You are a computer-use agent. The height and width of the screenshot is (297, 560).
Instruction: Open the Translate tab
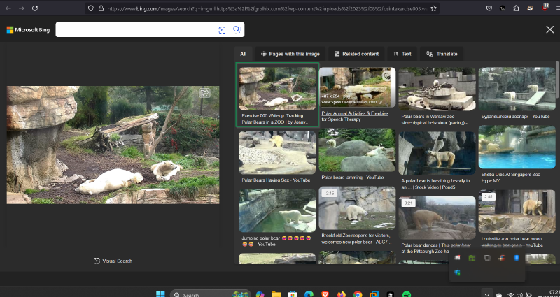442,54
